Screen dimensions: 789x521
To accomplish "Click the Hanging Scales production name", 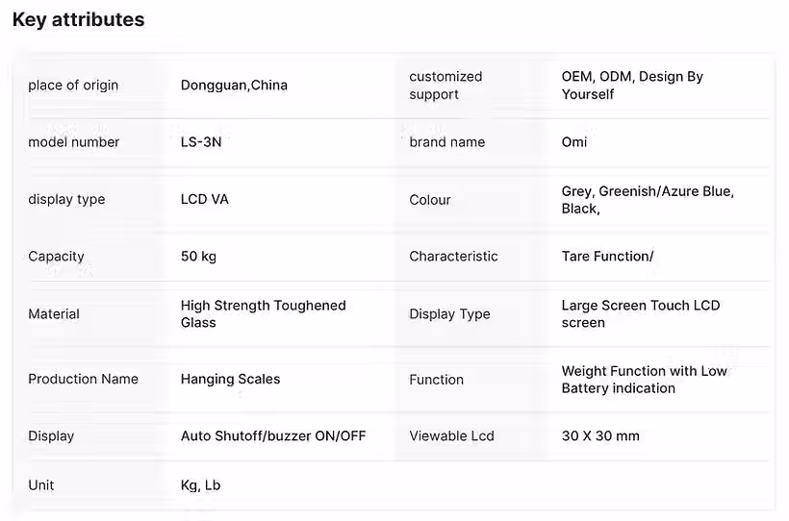I will (x=231, y=379).
